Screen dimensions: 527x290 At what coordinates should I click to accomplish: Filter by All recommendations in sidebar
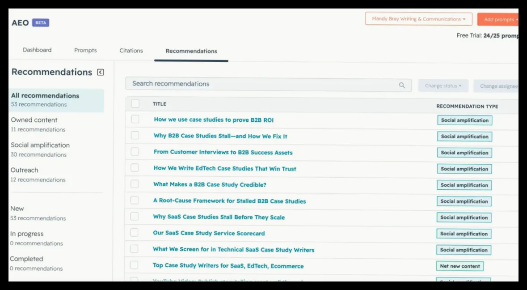56,100
